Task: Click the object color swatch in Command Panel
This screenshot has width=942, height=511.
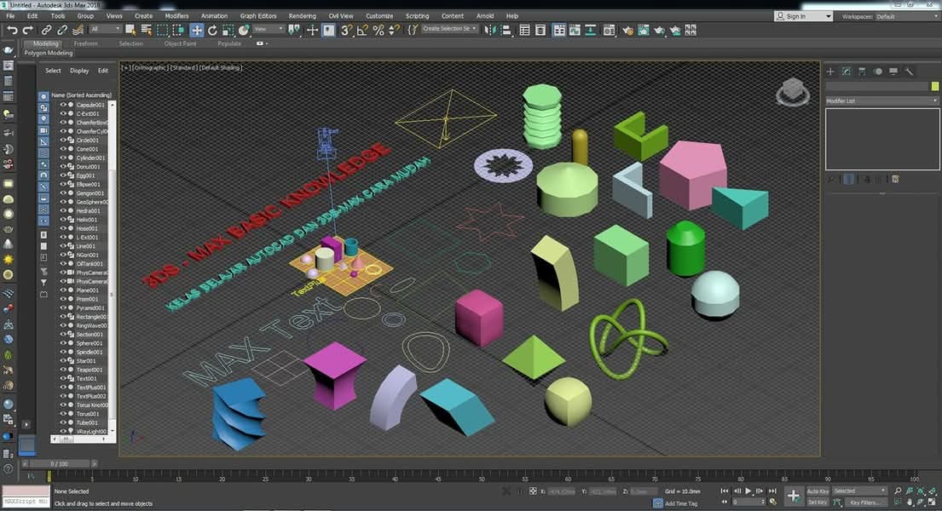Action: tap(935, 87)
